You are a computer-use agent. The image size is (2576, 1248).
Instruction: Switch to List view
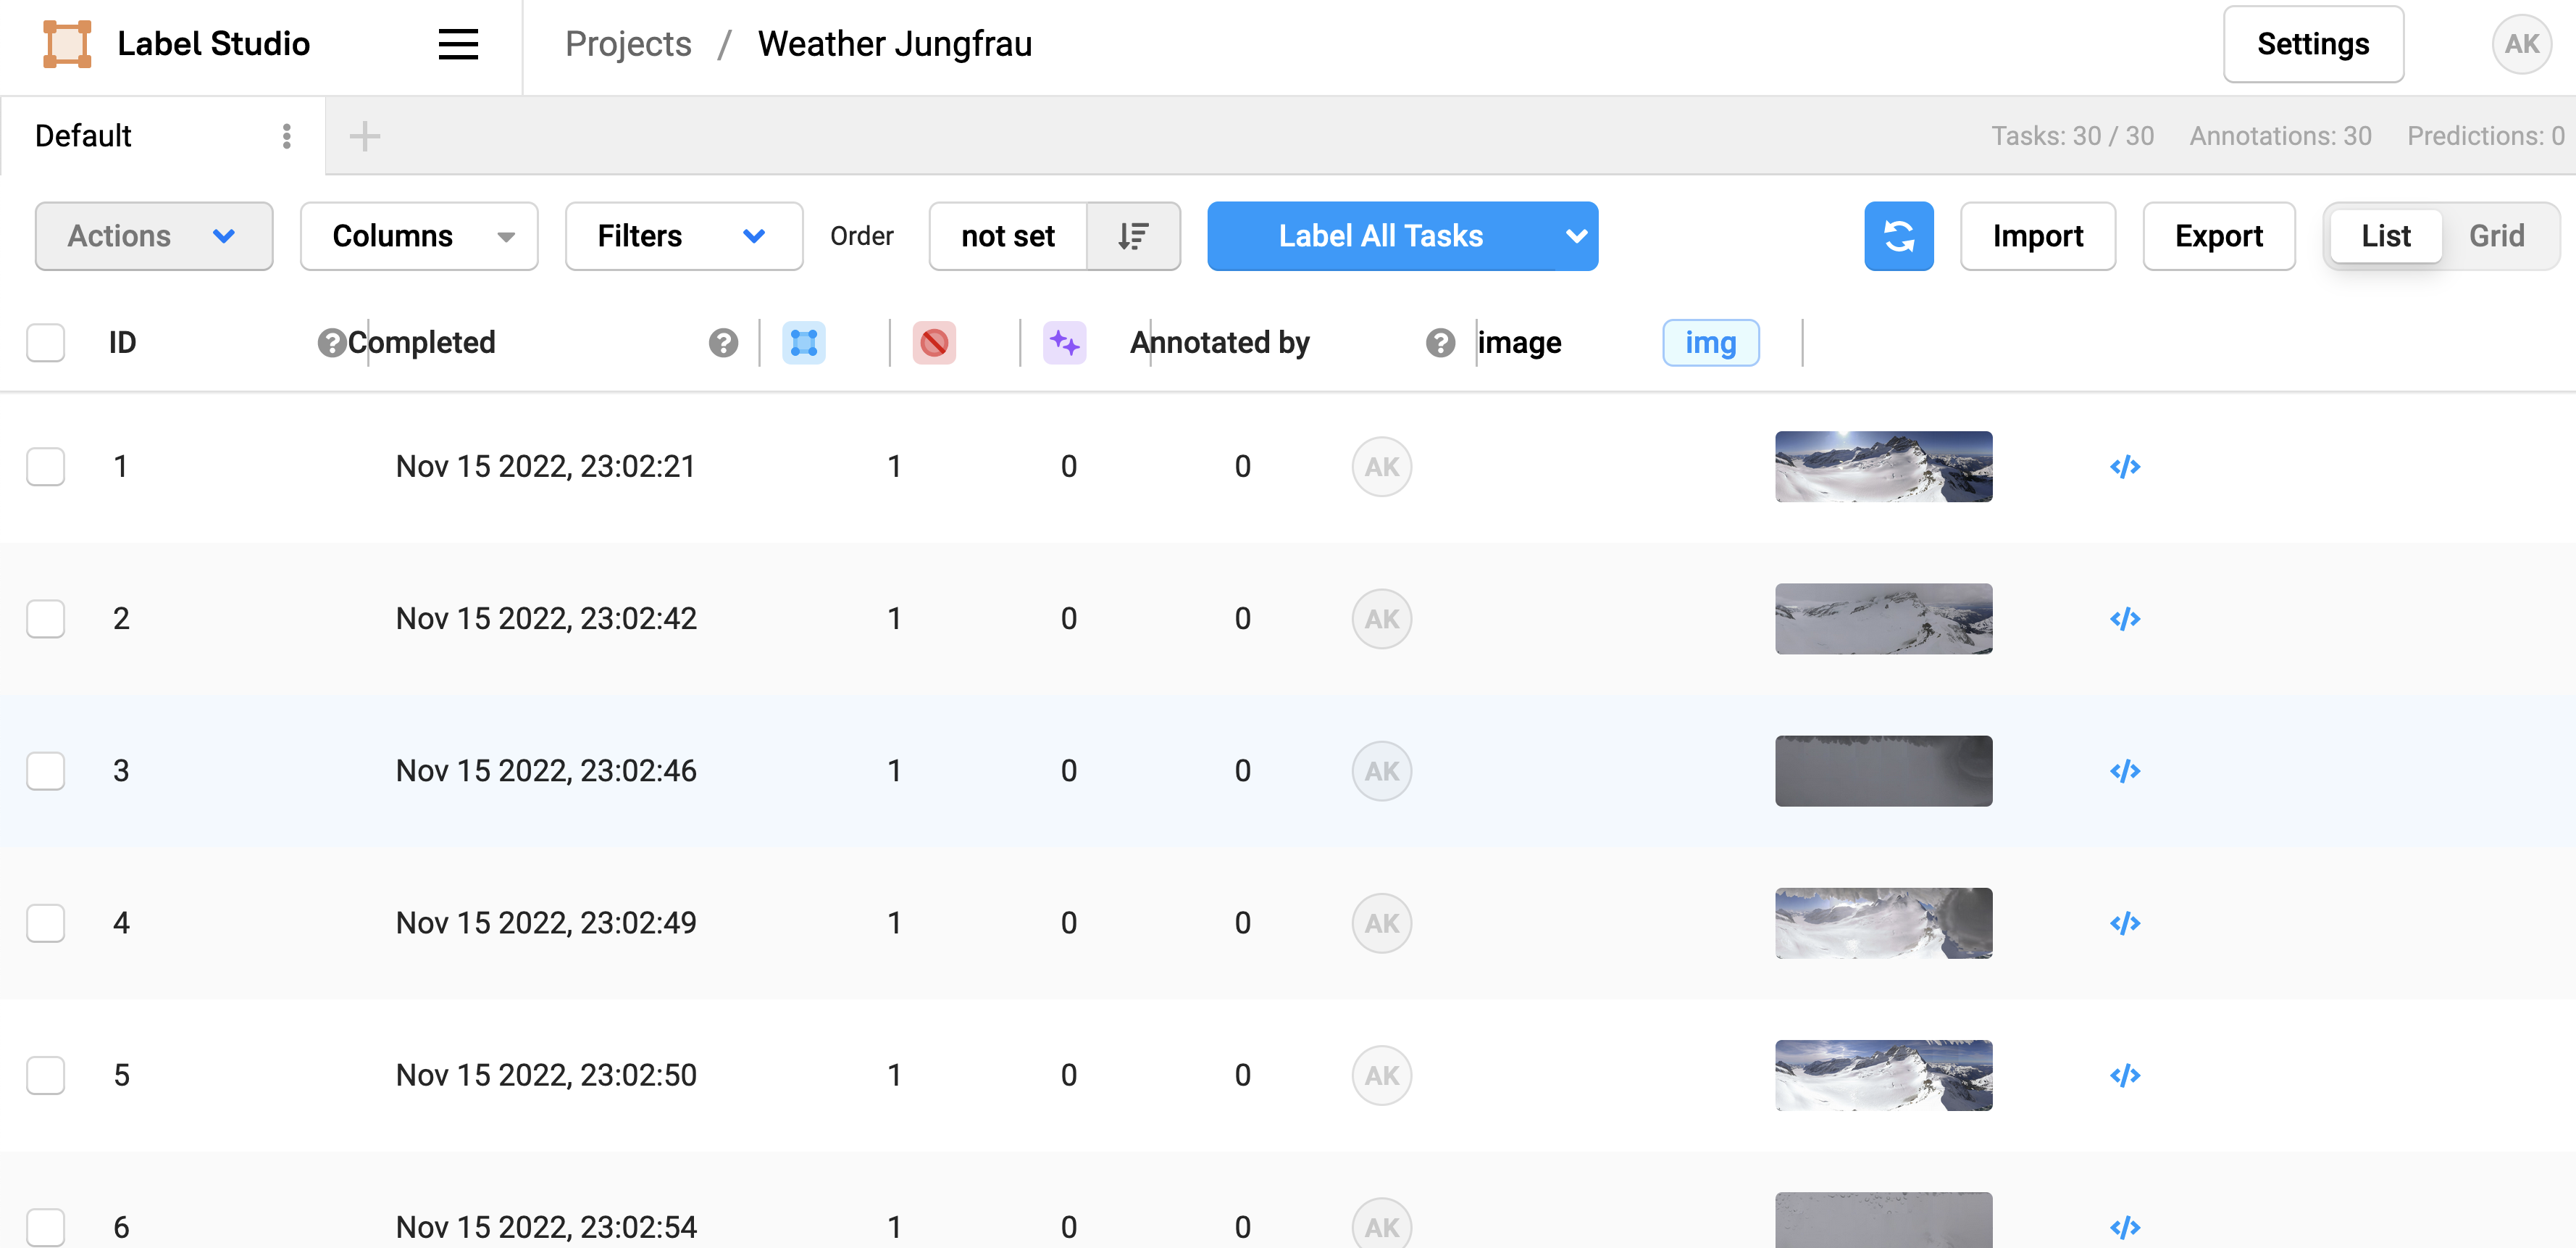coord(2386,236)
